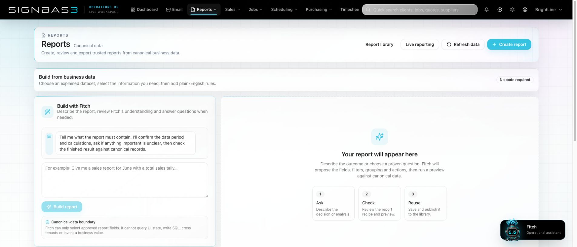Expand the Scheduling dropdown chevron

[296, 10]
